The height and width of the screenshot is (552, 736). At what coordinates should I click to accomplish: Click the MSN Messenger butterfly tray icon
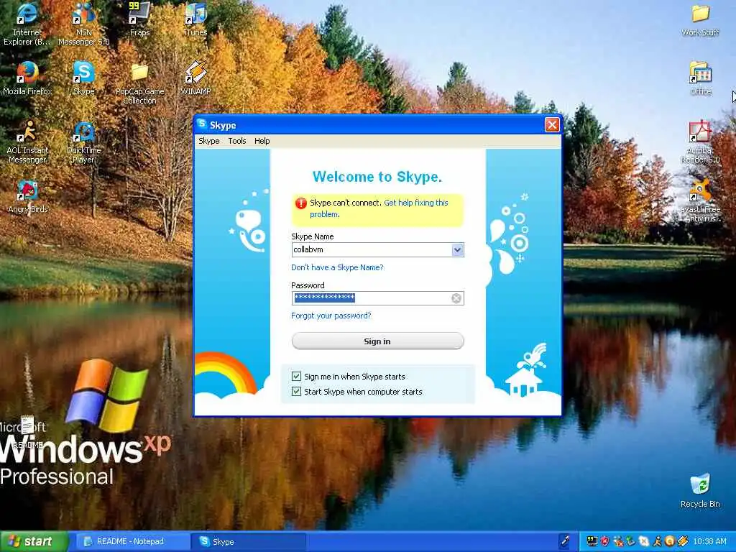[x=619, y=541]
